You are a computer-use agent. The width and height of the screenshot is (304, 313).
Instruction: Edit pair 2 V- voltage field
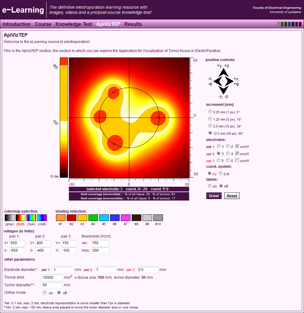coord(43,250)
